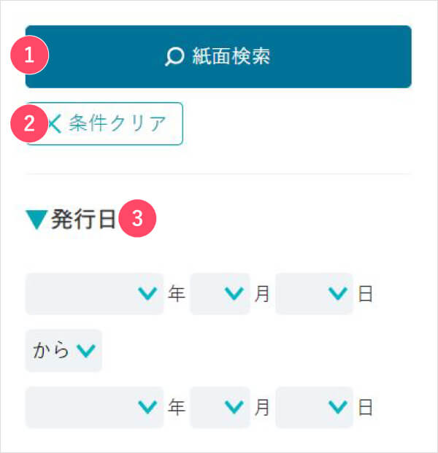Click the chevron of the first-row 年 dropdown
Viewport: 438px width, 453px height.
click(147, 293)
